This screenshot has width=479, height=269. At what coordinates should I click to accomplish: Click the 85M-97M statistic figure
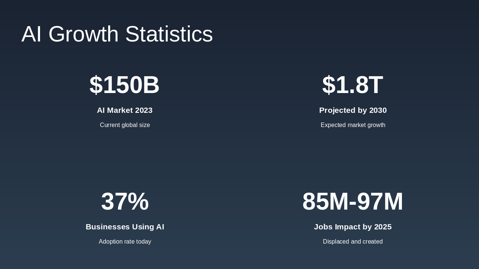point(353,201)
